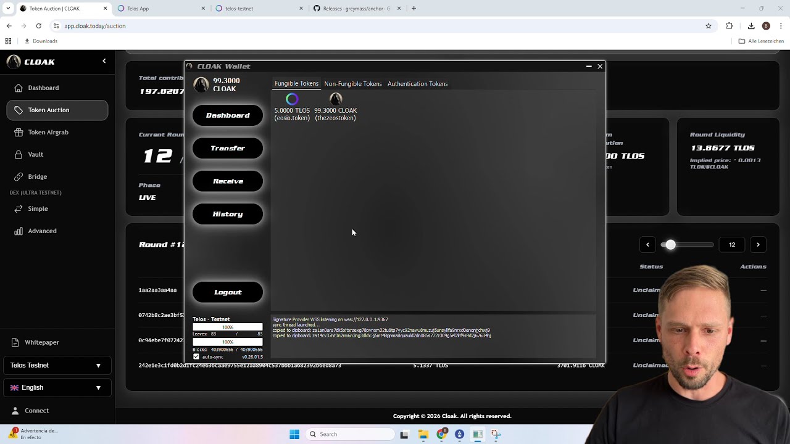This screenshot has width=790, height=444.
Task: Open Chrome from the taskbar
Action: click(441, 434)
